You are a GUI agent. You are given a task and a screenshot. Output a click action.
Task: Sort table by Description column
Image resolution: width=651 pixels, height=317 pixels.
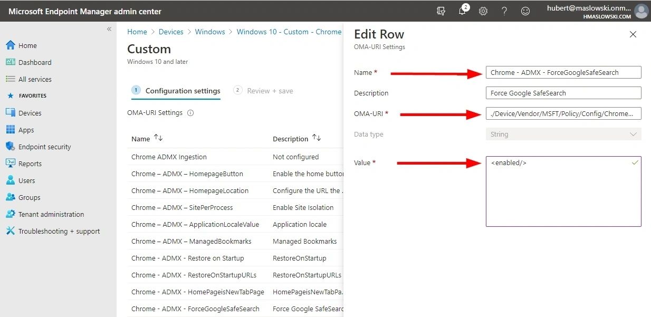[297, 139]
